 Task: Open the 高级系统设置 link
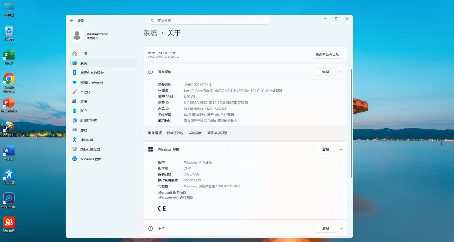(x=218, y=133)
